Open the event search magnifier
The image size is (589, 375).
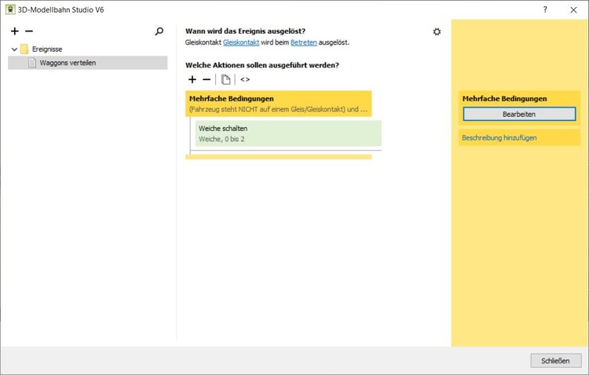click(159, 31)
